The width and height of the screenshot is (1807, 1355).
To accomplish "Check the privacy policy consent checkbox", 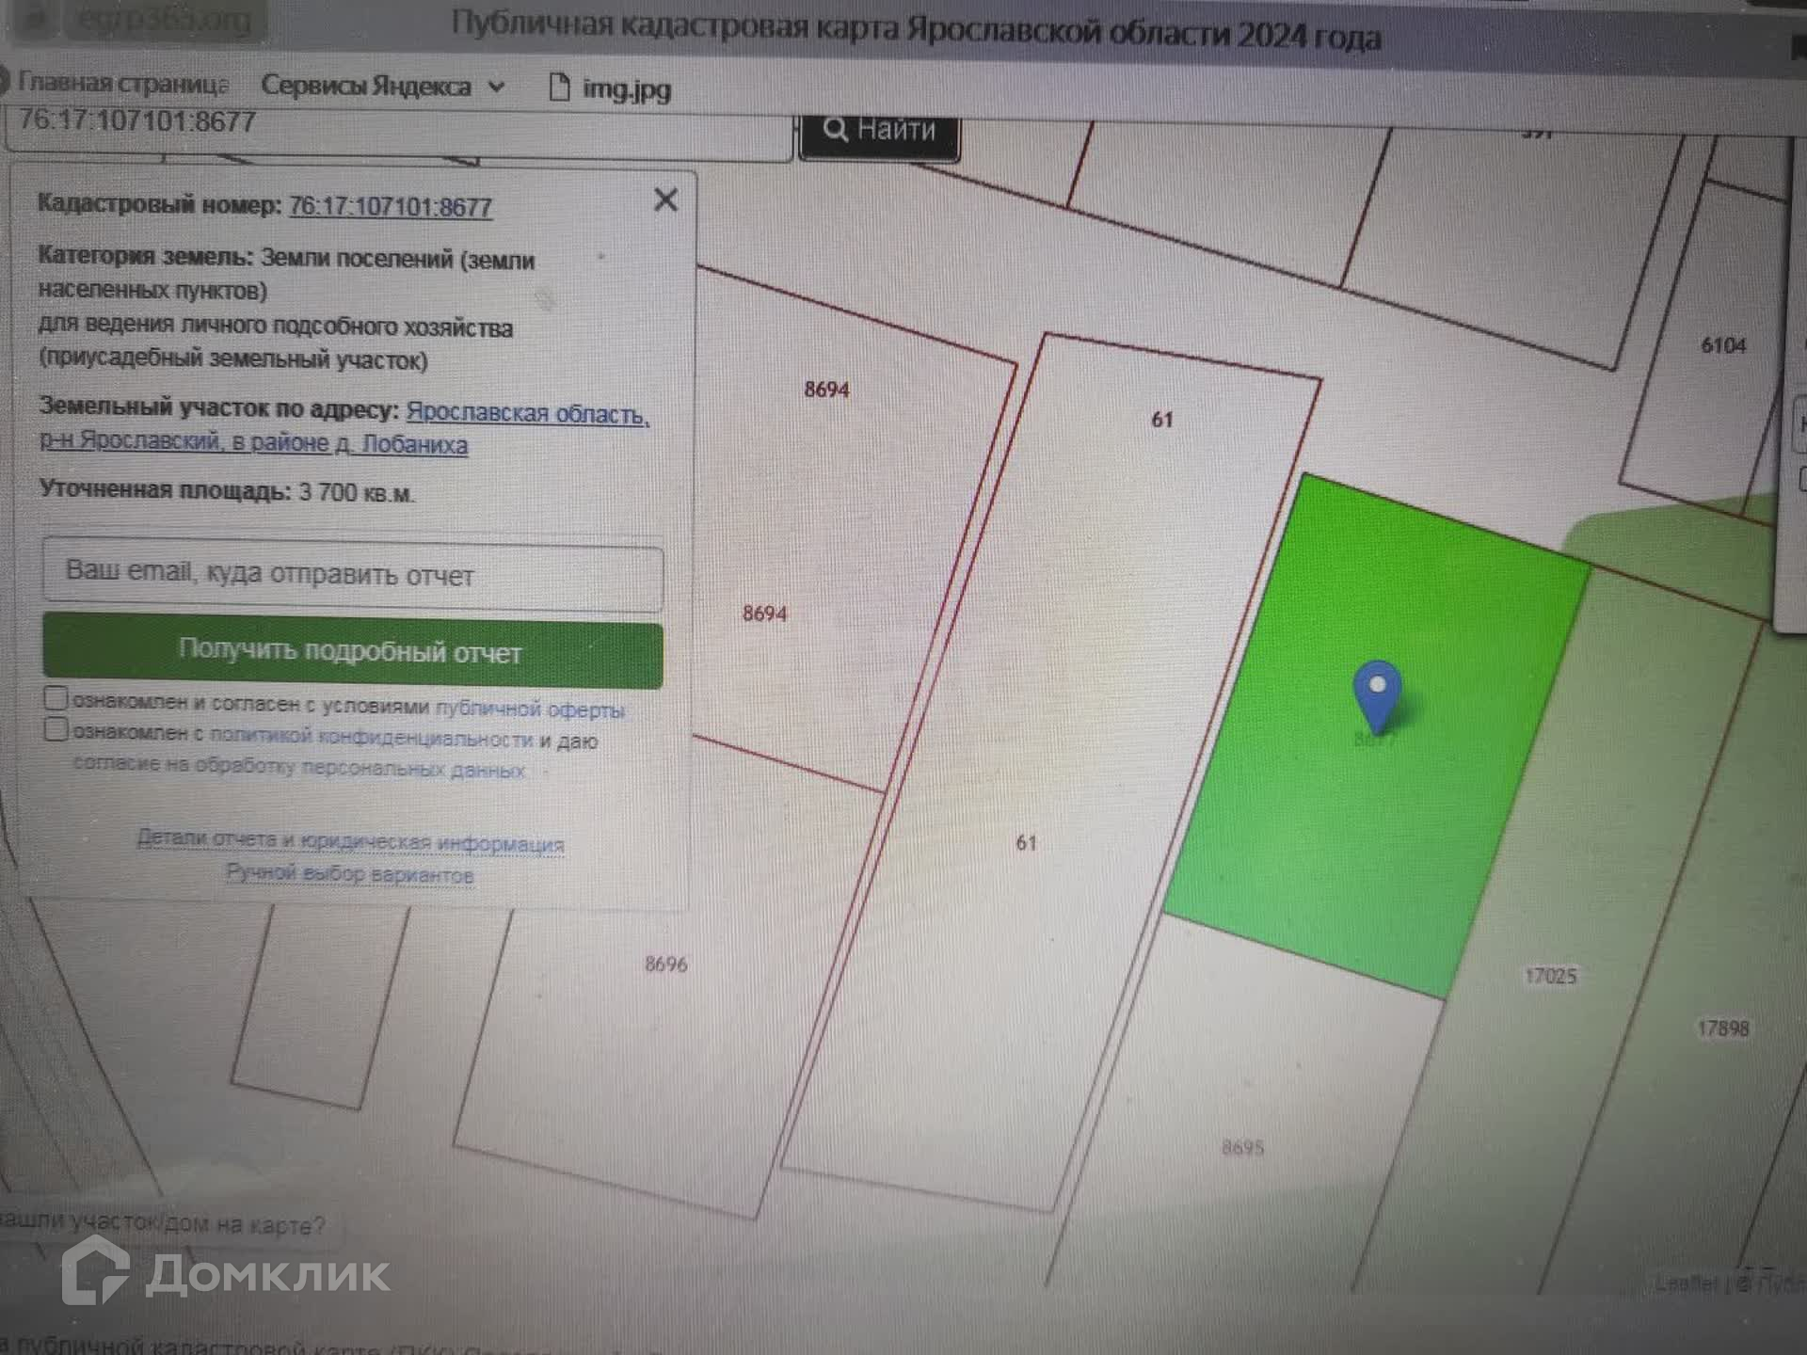I will [x=56, y=729].
